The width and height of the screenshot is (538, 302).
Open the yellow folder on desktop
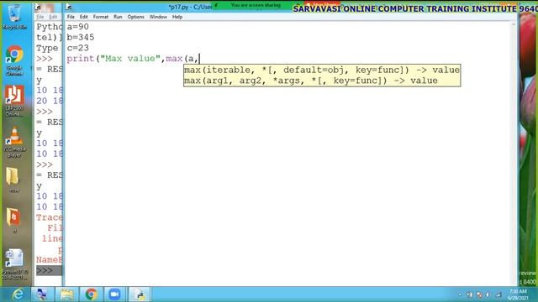(13, 179)
